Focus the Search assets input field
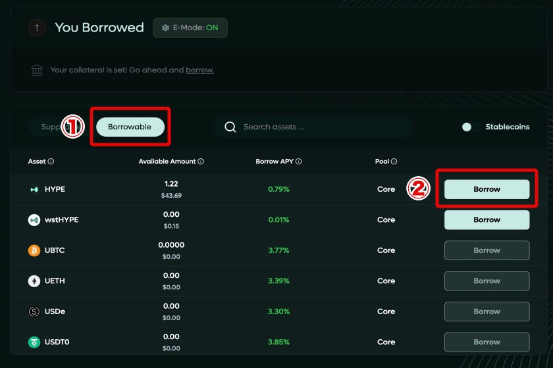 click(313, 127)
